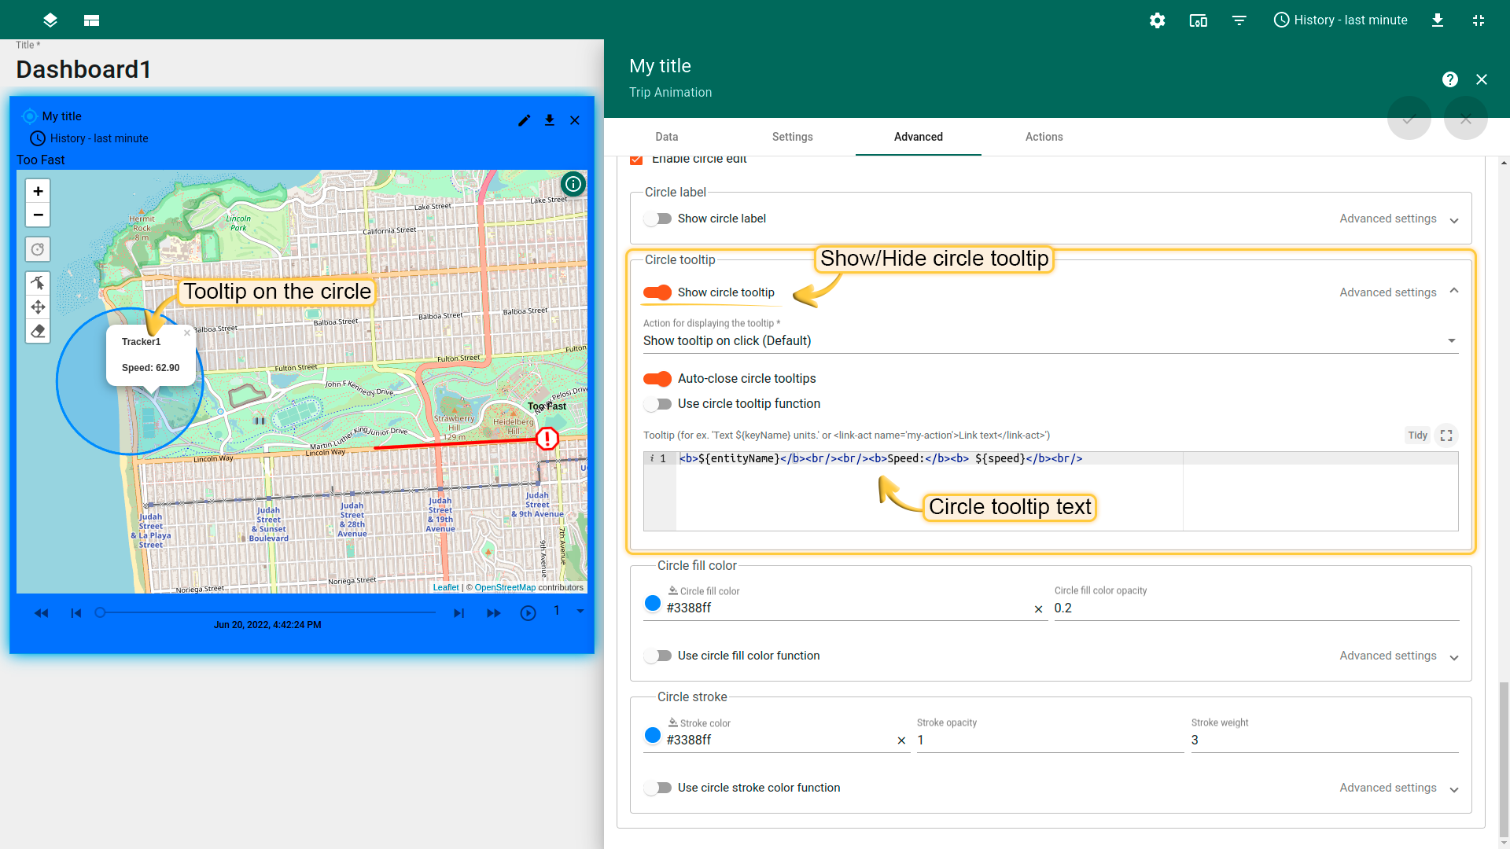This screenshot has height=849, width=1510.
Task: Open entity aliases icon
Action: pos(1198,20)
